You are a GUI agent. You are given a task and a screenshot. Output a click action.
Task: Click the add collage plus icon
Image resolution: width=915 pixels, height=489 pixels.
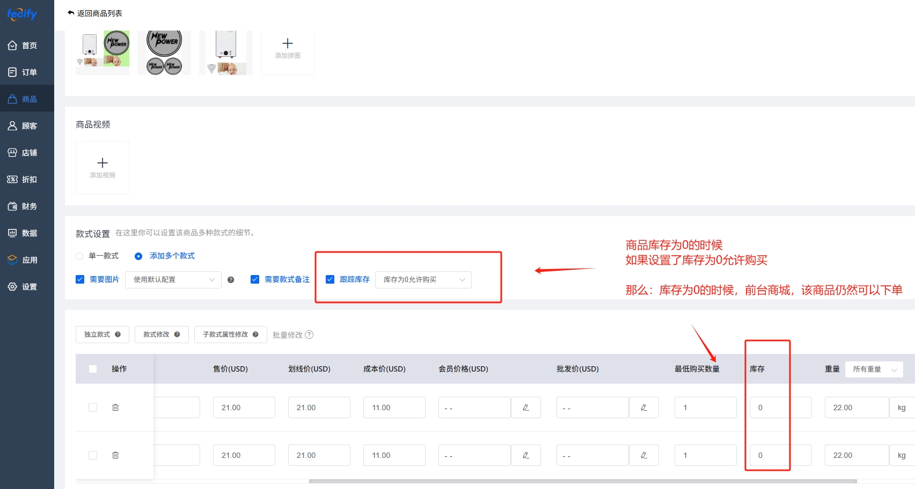[x=288, y=43]
